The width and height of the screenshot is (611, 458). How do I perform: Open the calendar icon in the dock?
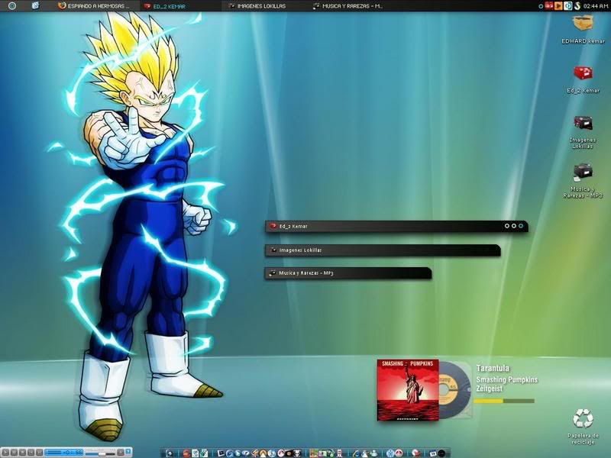pos(433,453)
